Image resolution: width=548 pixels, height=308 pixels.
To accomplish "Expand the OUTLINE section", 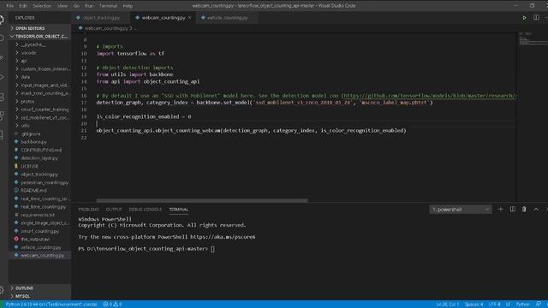I will (x=24, y=288).
